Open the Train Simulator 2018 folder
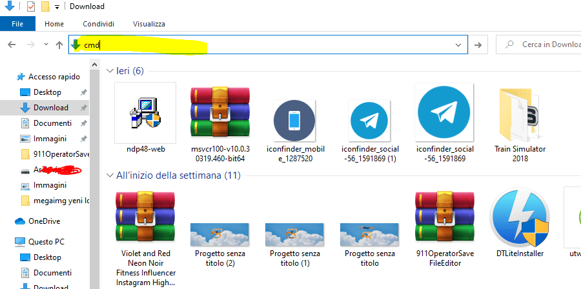 519,115
